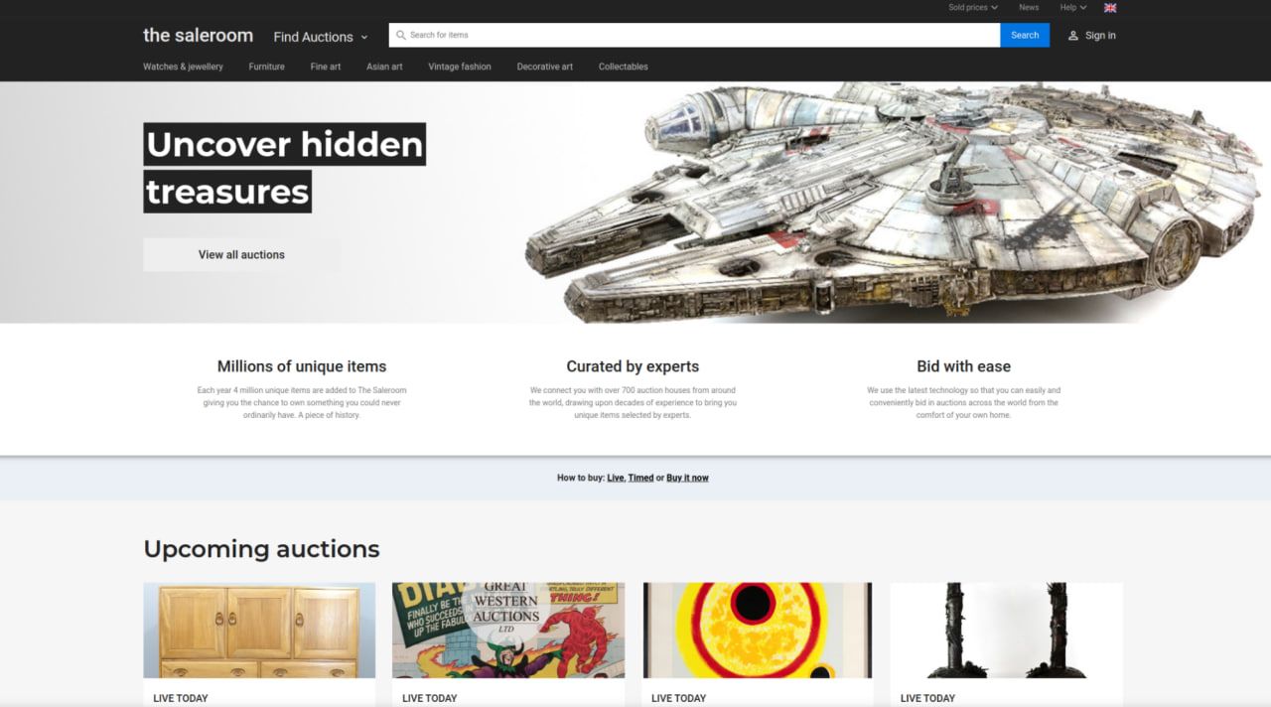Screen dimensions: 1271x707
Task: Open the Vintage fashion category
Action: pyautogui.click(x=460, y=67)
